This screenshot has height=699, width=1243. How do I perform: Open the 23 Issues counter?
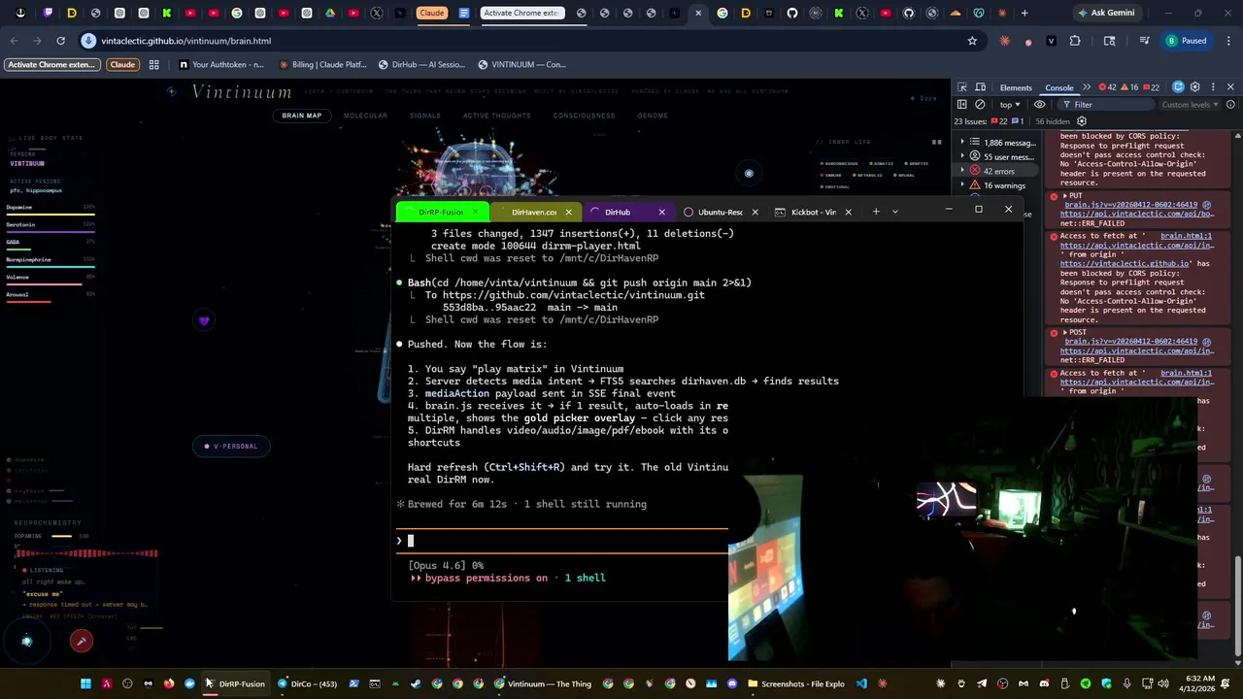click(x=989, y=121)
